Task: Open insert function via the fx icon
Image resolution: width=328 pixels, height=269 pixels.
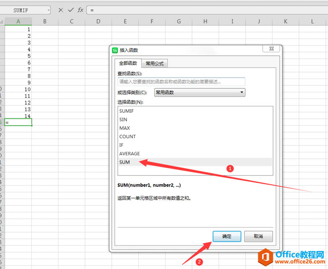Action: click(80, 10)
